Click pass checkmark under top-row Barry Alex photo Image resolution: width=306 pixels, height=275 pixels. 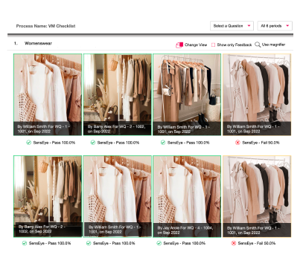point(93,143)
